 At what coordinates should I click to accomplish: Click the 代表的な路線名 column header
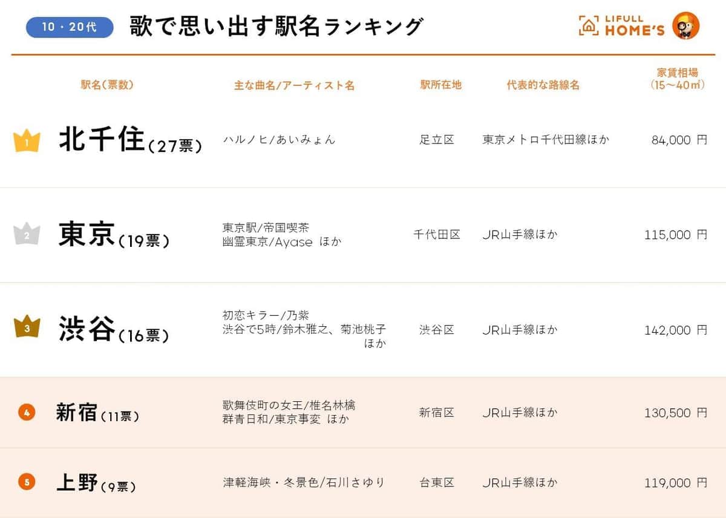tap(543, 85)
